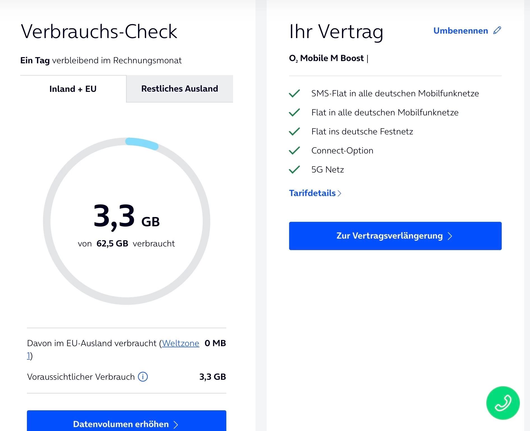Open the green phone call bubble
Viewport: 530px width, 431px height.
click(503, 403)
